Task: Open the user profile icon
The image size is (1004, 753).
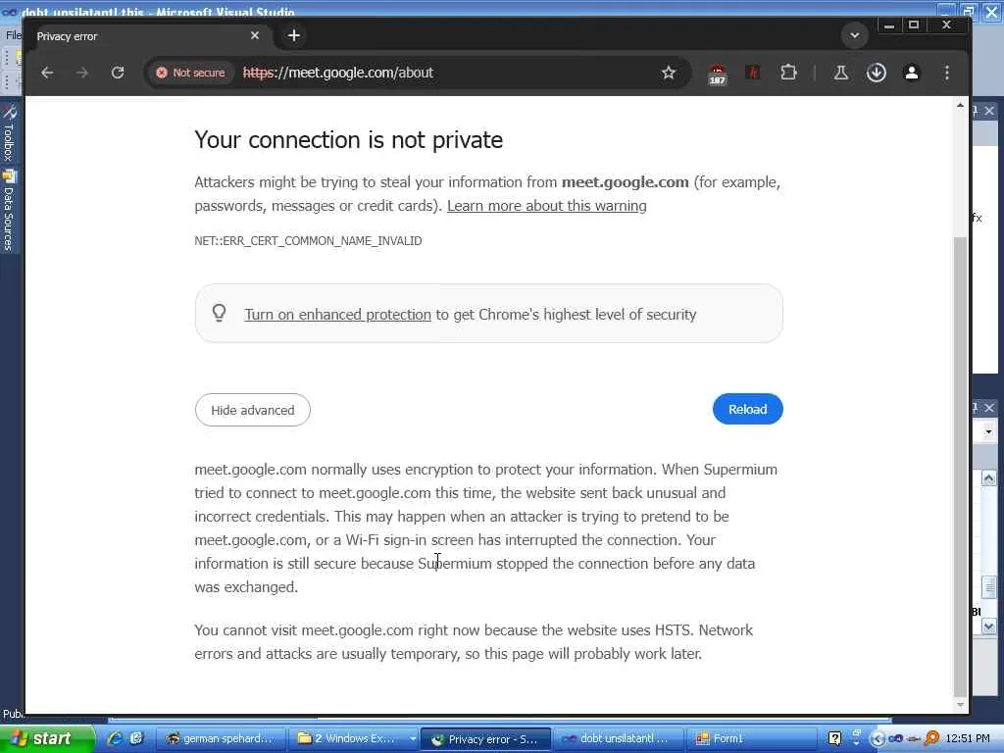Action: [911, 73]
